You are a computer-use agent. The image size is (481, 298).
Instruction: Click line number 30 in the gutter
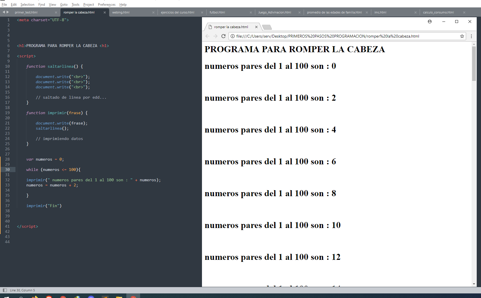7,170
